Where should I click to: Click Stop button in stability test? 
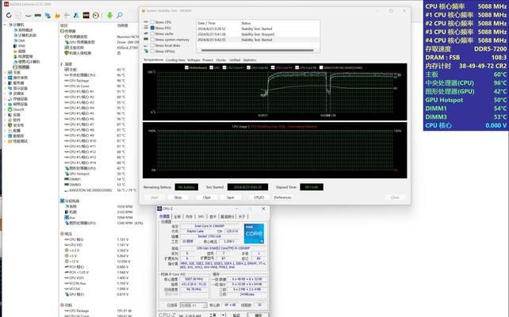point(178,197)
